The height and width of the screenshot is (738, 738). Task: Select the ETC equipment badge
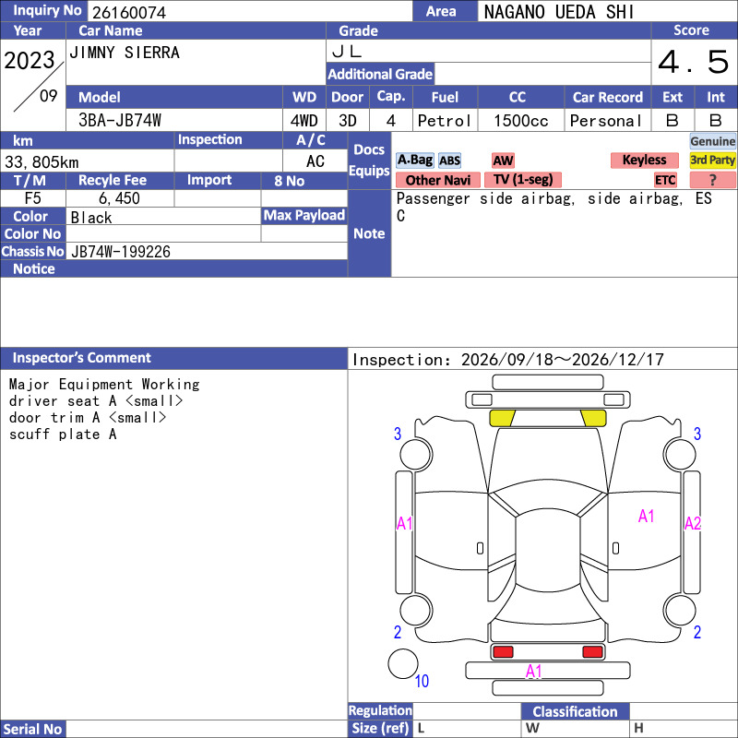[x=665, y=180]
